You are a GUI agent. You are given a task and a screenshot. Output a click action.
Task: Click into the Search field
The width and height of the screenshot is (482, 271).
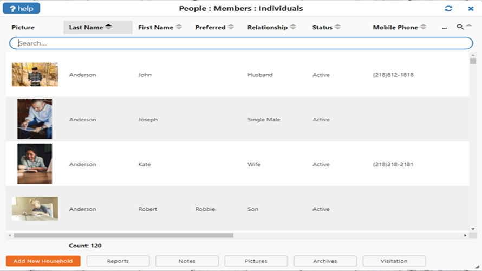[241, 43]
